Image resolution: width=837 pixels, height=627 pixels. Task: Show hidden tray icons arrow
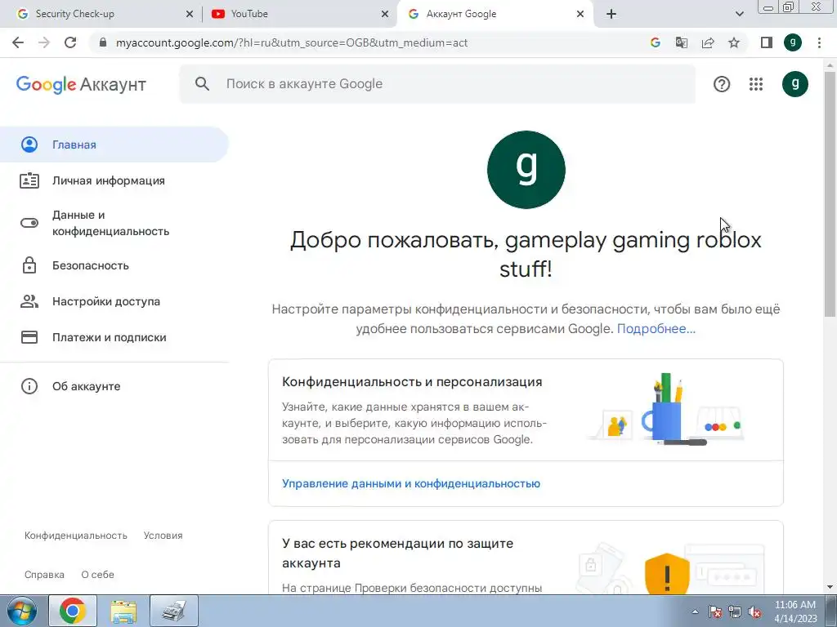pos(695,611)
